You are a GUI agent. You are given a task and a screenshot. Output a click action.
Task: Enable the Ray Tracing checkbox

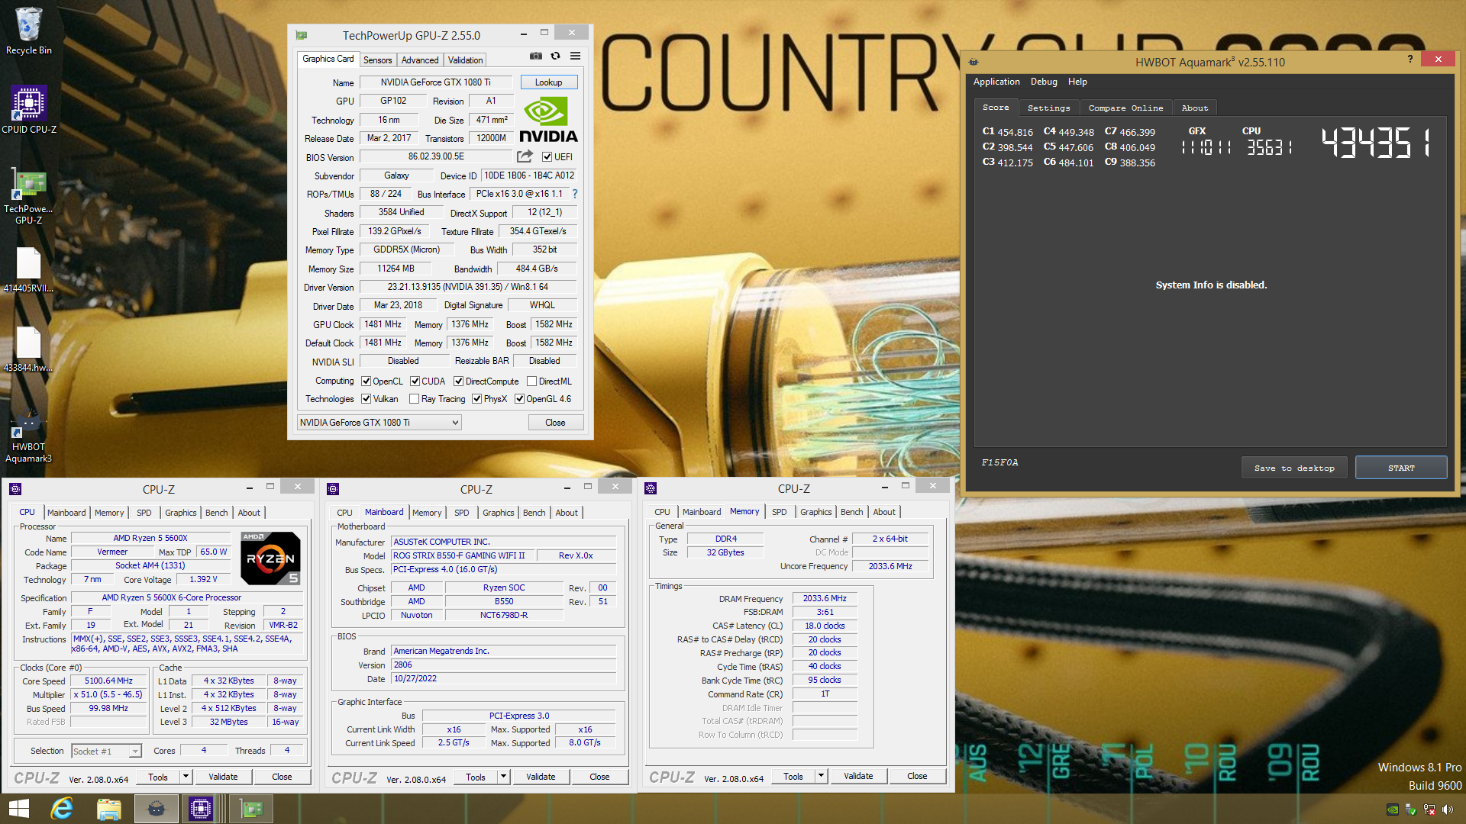pyautogui.click(x=414, y=399)
